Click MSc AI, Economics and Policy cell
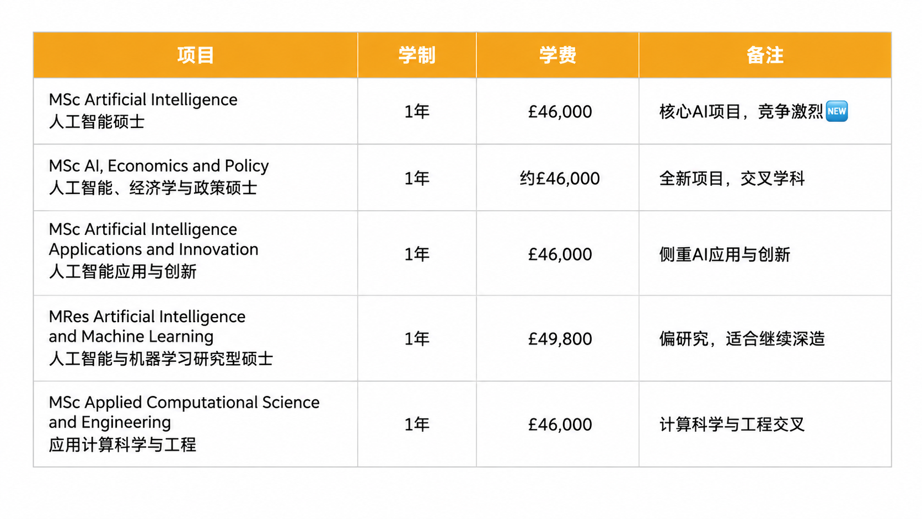The width and height of the screenshot is (922, 519). coord(196,178)
